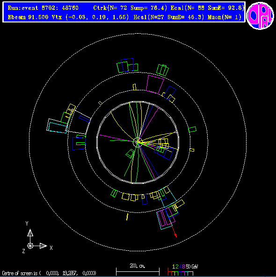Click the central vertex circle where the tracks meet
Viewport: 276px width, 277px height.
(x=138, y=142)
